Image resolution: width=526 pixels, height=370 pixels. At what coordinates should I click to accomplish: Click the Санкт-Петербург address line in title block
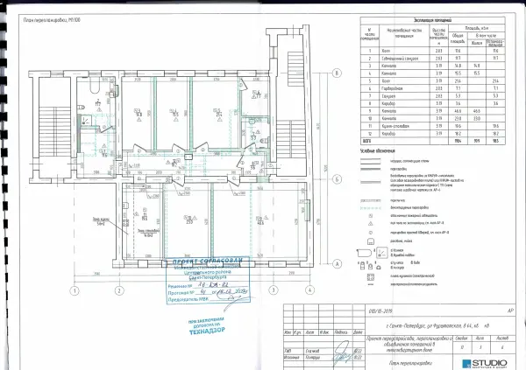point(437,325)
